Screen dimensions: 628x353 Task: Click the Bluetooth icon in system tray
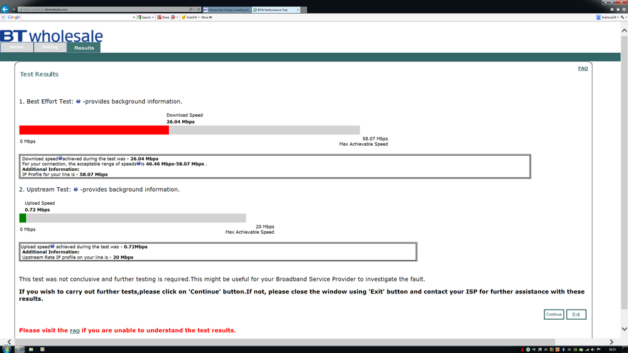coord(563,349)
